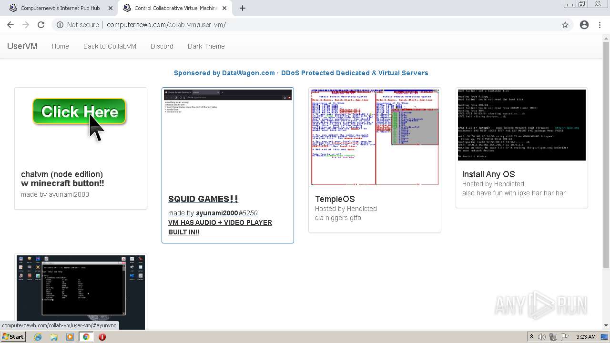View site information for Not secure
This screenshot has width=610, height=343.
coord(78,25)
